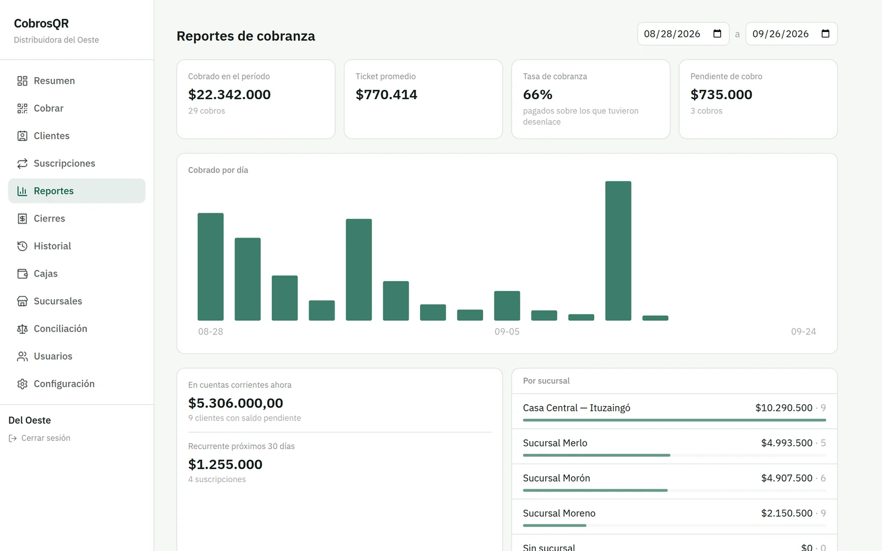Screen dimensions: 882x551
Task: Click the 09-05 chart axis label
Action: tap(507, 332)
